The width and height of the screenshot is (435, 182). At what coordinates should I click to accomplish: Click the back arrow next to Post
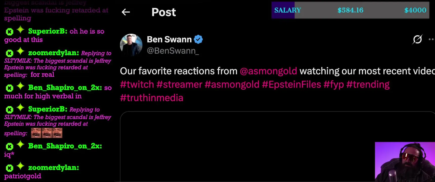coord(126,12)
